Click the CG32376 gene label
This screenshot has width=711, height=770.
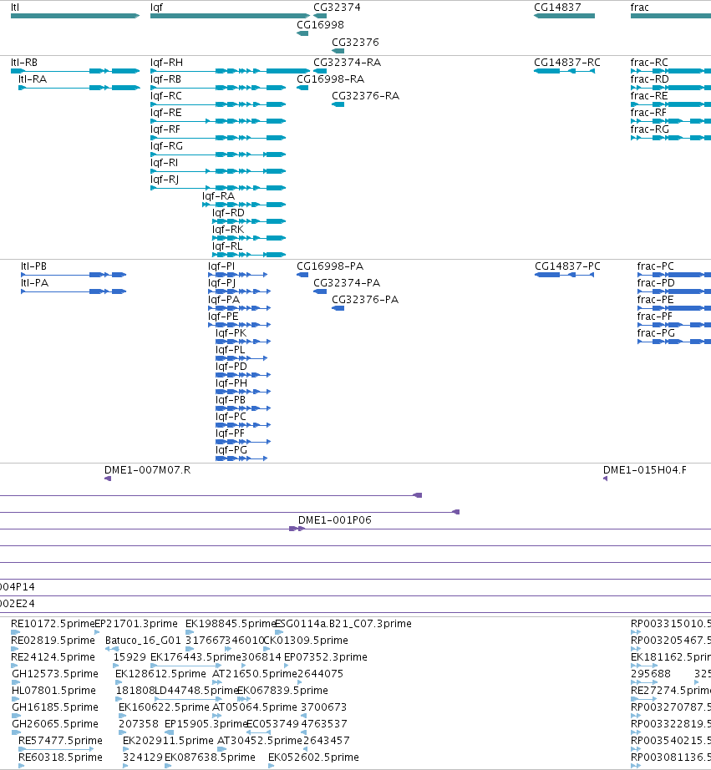(x=355, y=43)
